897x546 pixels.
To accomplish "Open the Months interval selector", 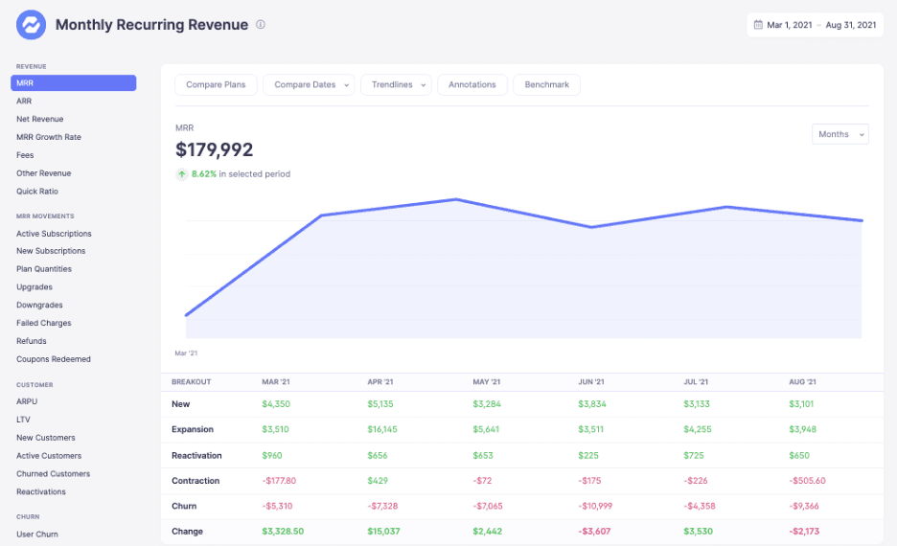I will [x=840, y=134].
